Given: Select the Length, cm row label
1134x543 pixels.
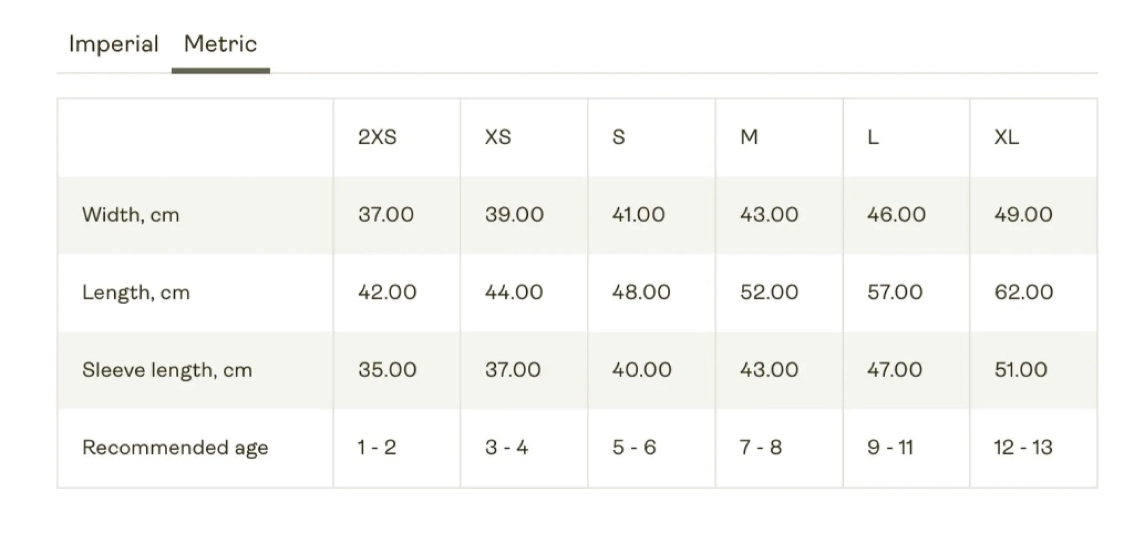Looking at the screenshot, I should (136, 292).
